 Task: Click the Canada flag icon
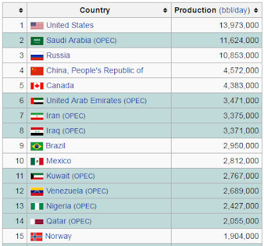[37, 86]
